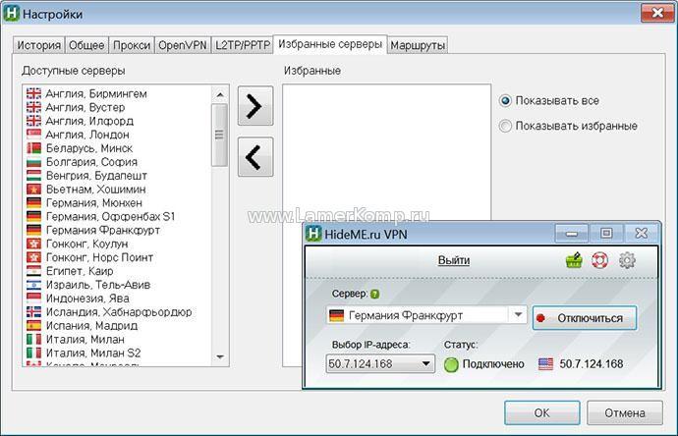Click the US flag next to IP 50.7.124.168

(545, 364)
